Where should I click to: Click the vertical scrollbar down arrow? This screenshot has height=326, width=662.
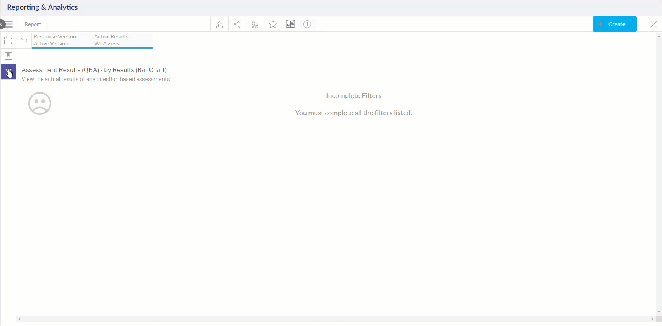click(x=659, y=312)
